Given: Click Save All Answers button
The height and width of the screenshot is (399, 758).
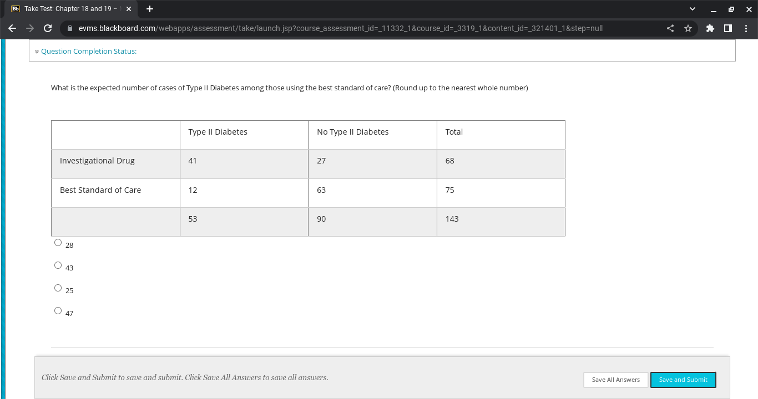Looking at the screenshot, I should point(616,380).
